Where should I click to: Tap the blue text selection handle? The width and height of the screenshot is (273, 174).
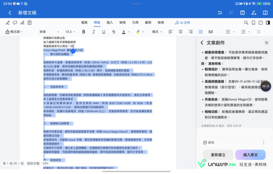pyautogui.click(x=73, y=51)
